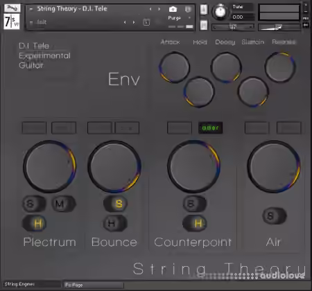Toggle the Plectrum S button
Screen dimensions: 312x291
34,204
